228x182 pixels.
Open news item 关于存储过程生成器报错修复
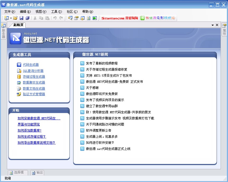tap(106, 70)
